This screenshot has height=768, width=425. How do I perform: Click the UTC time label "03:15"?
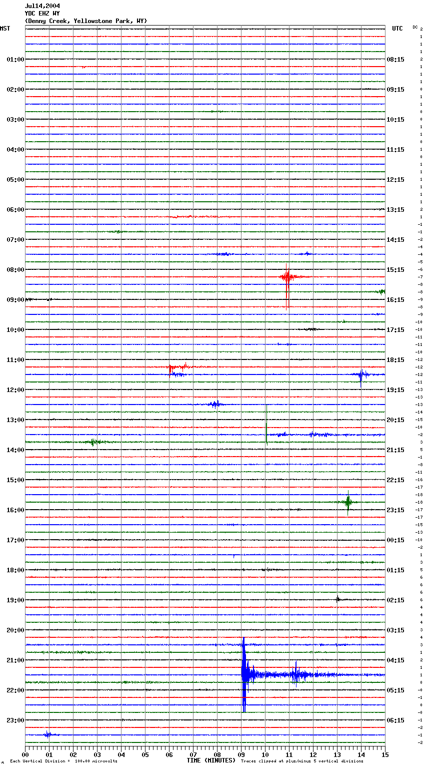(x=395, y=630)
